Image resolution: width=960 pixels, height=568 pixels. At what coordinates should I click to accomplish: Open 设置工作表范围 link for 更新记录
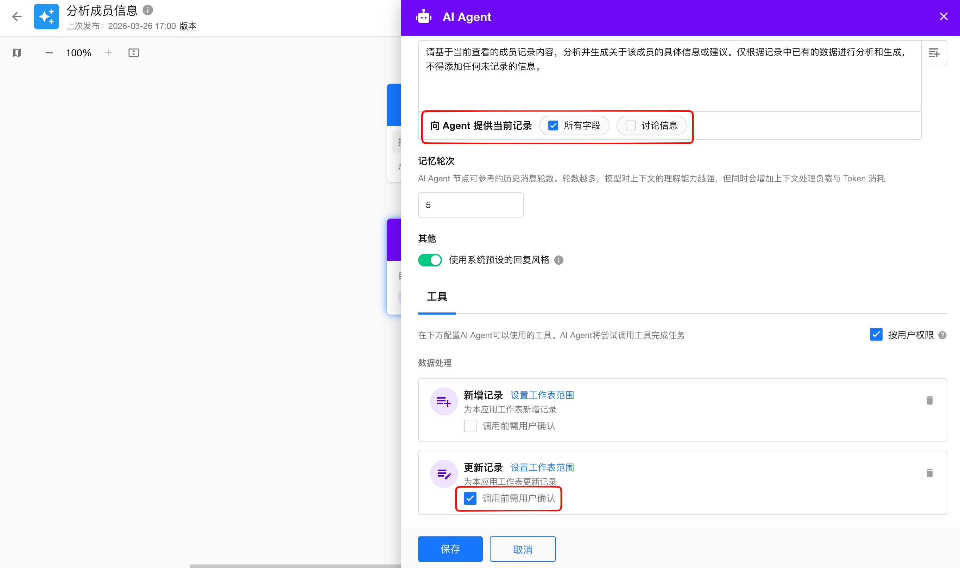pos(542,467)
